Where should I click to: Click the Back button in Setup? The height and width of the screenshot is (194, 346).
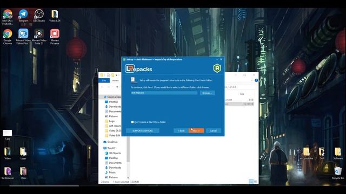point(181,130)
